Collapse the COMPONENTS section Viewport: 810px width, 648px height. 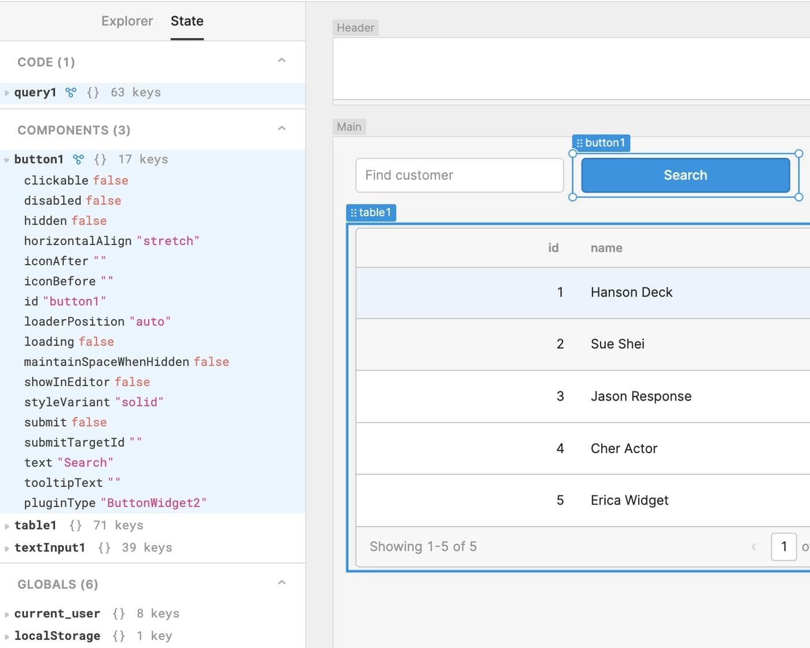coord(282,128)
